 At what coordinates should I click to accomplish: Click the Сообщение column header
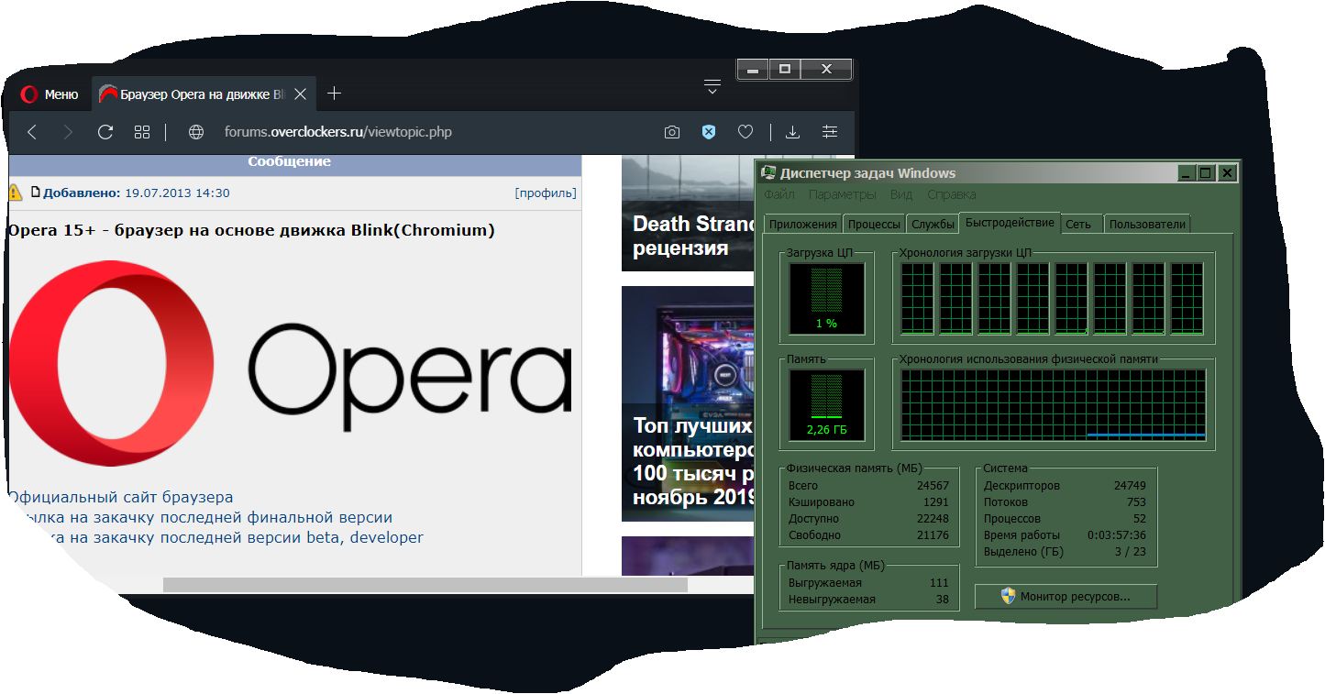[x=290, y=162]
